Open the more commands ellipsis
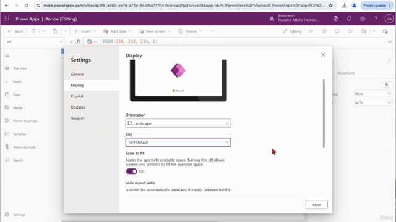396x222 pixels. 212,31
